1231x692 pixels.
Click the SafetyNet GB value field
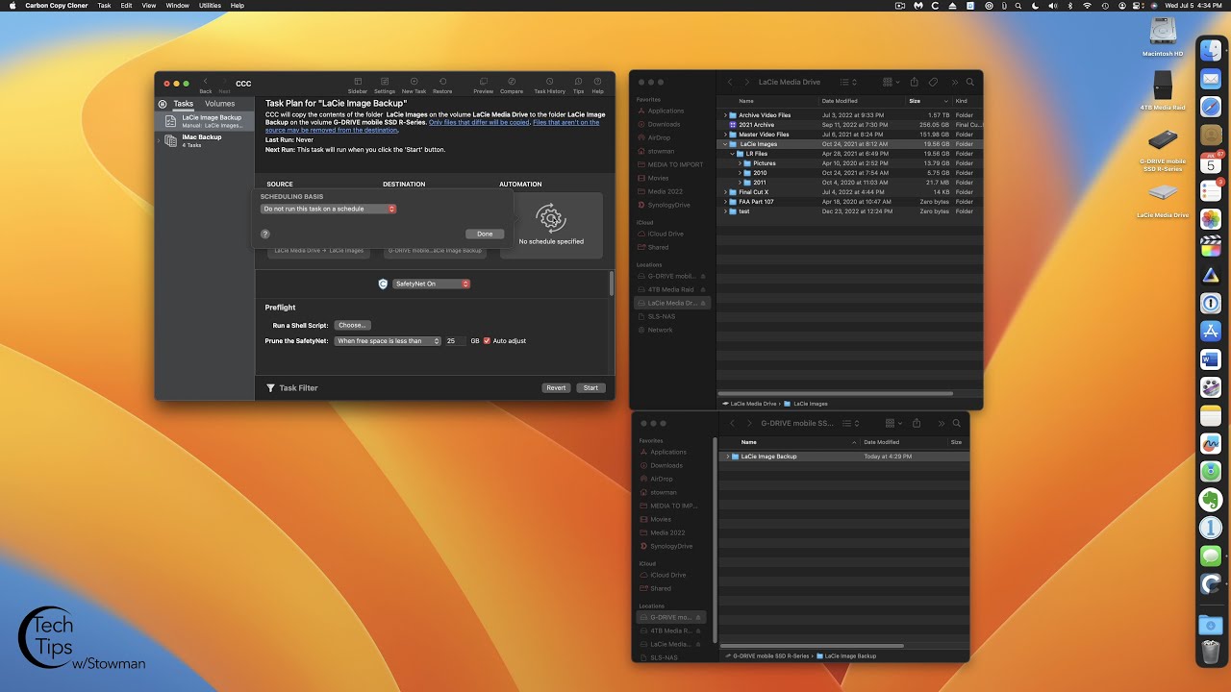(456, 341)
